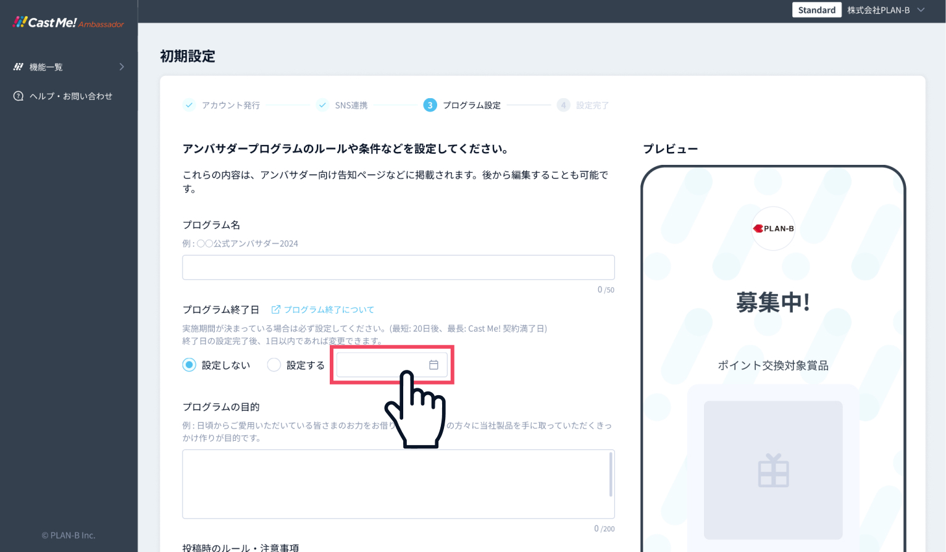946x552 pixels.
Task: Click the external link icon beside プログラム終了について
Action: tap(276, 309)
